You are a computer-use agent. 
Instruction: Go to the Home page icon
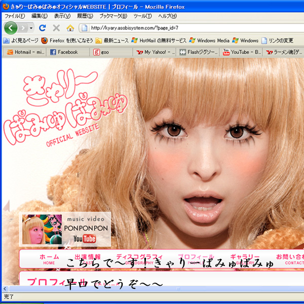click(70, 28)
